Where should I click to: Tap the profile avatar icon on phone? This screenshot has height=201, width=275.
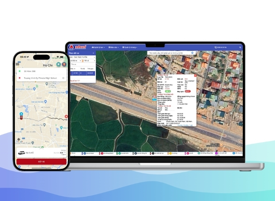tap(63, 64)
